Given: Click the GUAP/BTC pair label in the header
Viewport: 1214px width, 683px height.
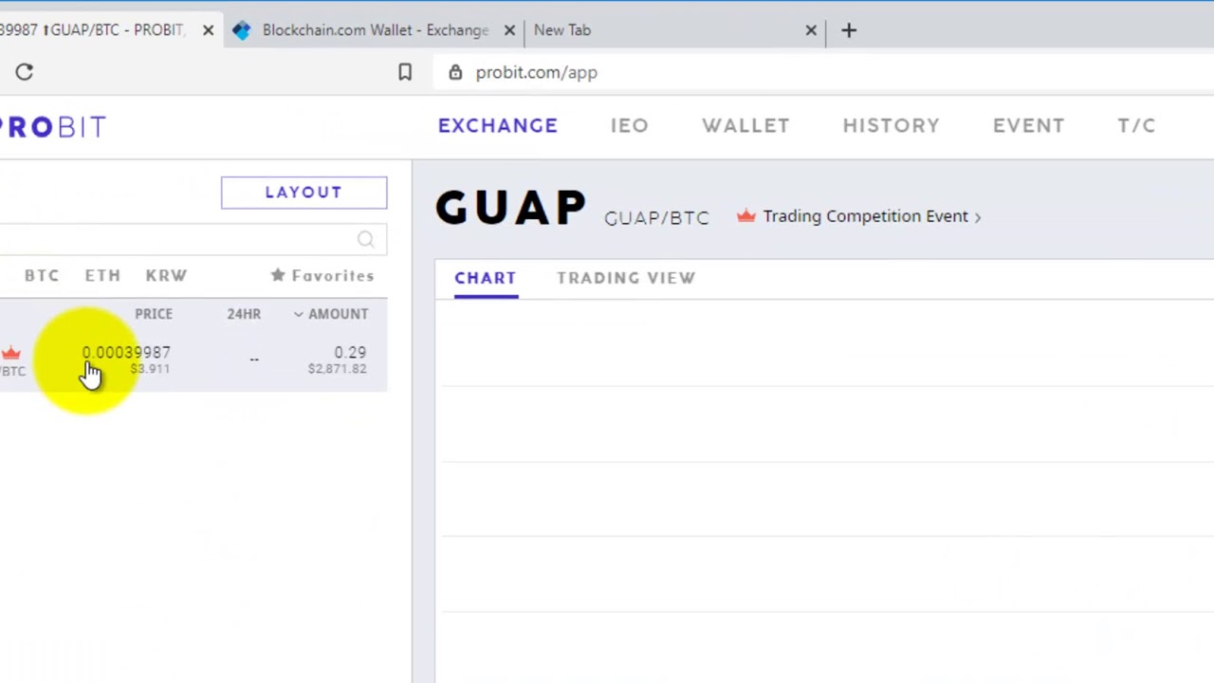Looking at the screenshot, I should tap(656, 218).
